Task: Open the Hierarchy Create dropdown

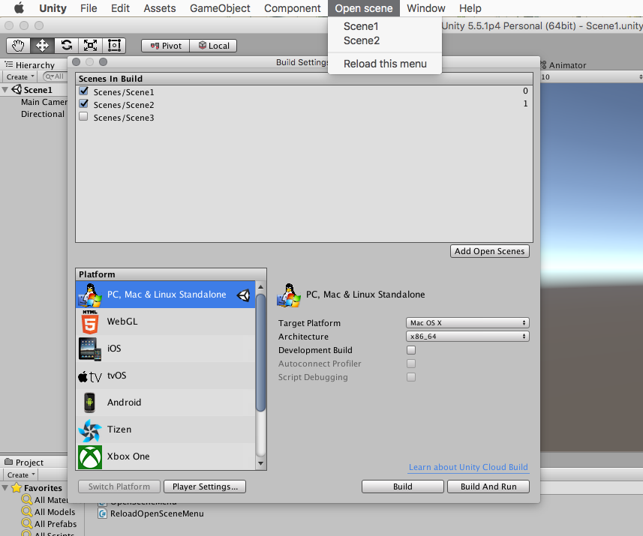Action: point(20,76)
